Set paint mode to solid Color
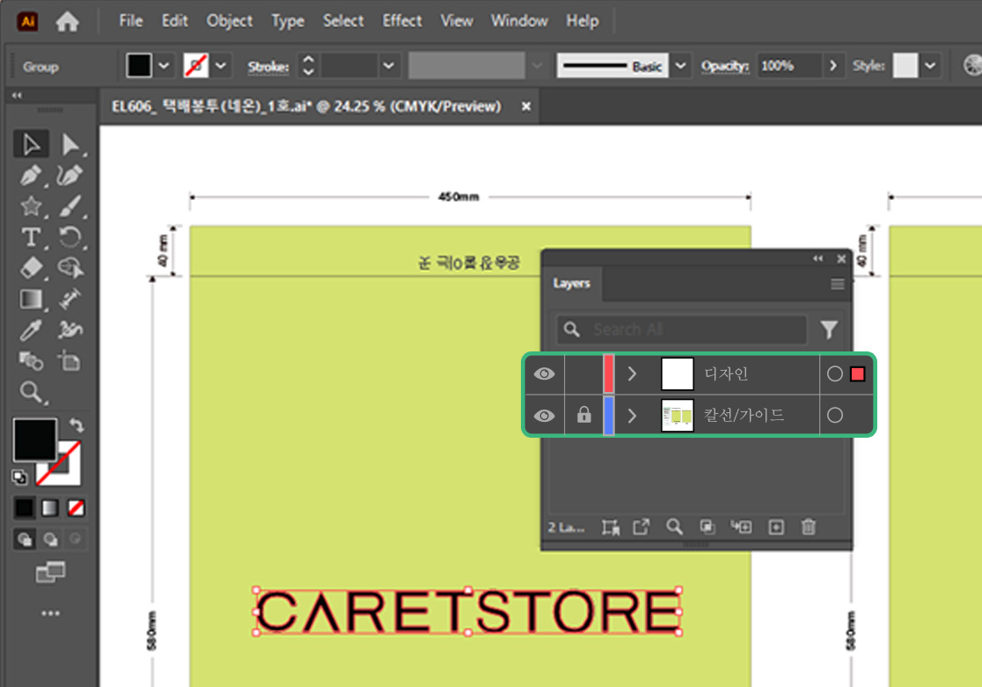The width and height of the screenshot is (982, 687). (25, 507)
